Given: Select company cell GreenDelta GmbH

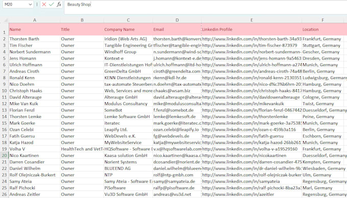Looking at the screenshot, I should pos(128,71).
